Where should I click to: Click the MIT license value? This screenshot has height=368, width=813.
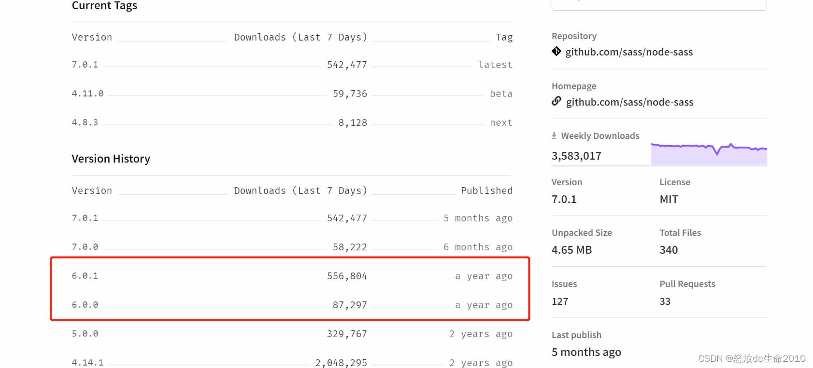[669, 199]
